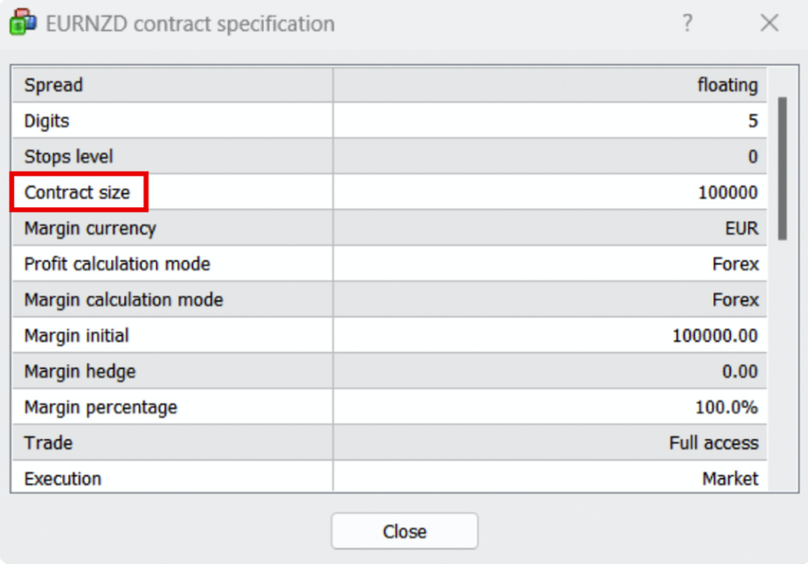Select the Margin hedge row
Screen dimensions: 808x564
pyautogui.click(x=390, y=371)
